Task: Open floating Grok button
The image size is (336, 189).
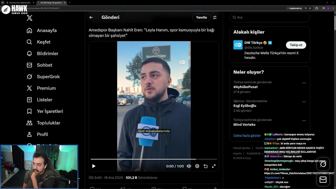Action: (x=323, y=165)
